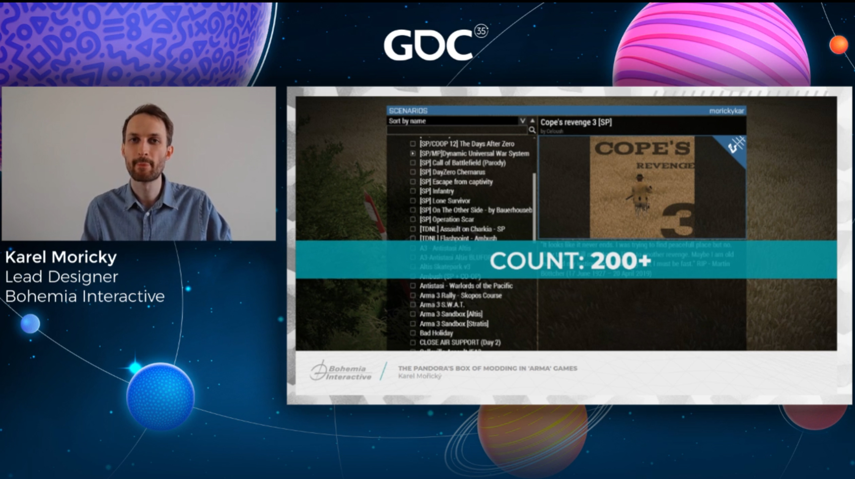This screenshot has height=479, width=855.
Task: Tick the Antistasi - Warlords of the Pacific checkbox
Action: pyautogui.click(x=413, y=286)
